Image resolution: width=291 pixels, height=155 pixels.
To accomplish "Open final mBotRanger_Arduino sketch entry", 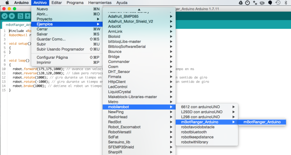I will 262,122.
